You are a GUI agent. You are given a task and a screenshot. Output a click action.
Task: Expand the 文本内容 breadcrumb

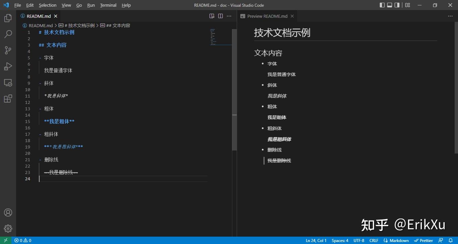click(x=115, y=25)
